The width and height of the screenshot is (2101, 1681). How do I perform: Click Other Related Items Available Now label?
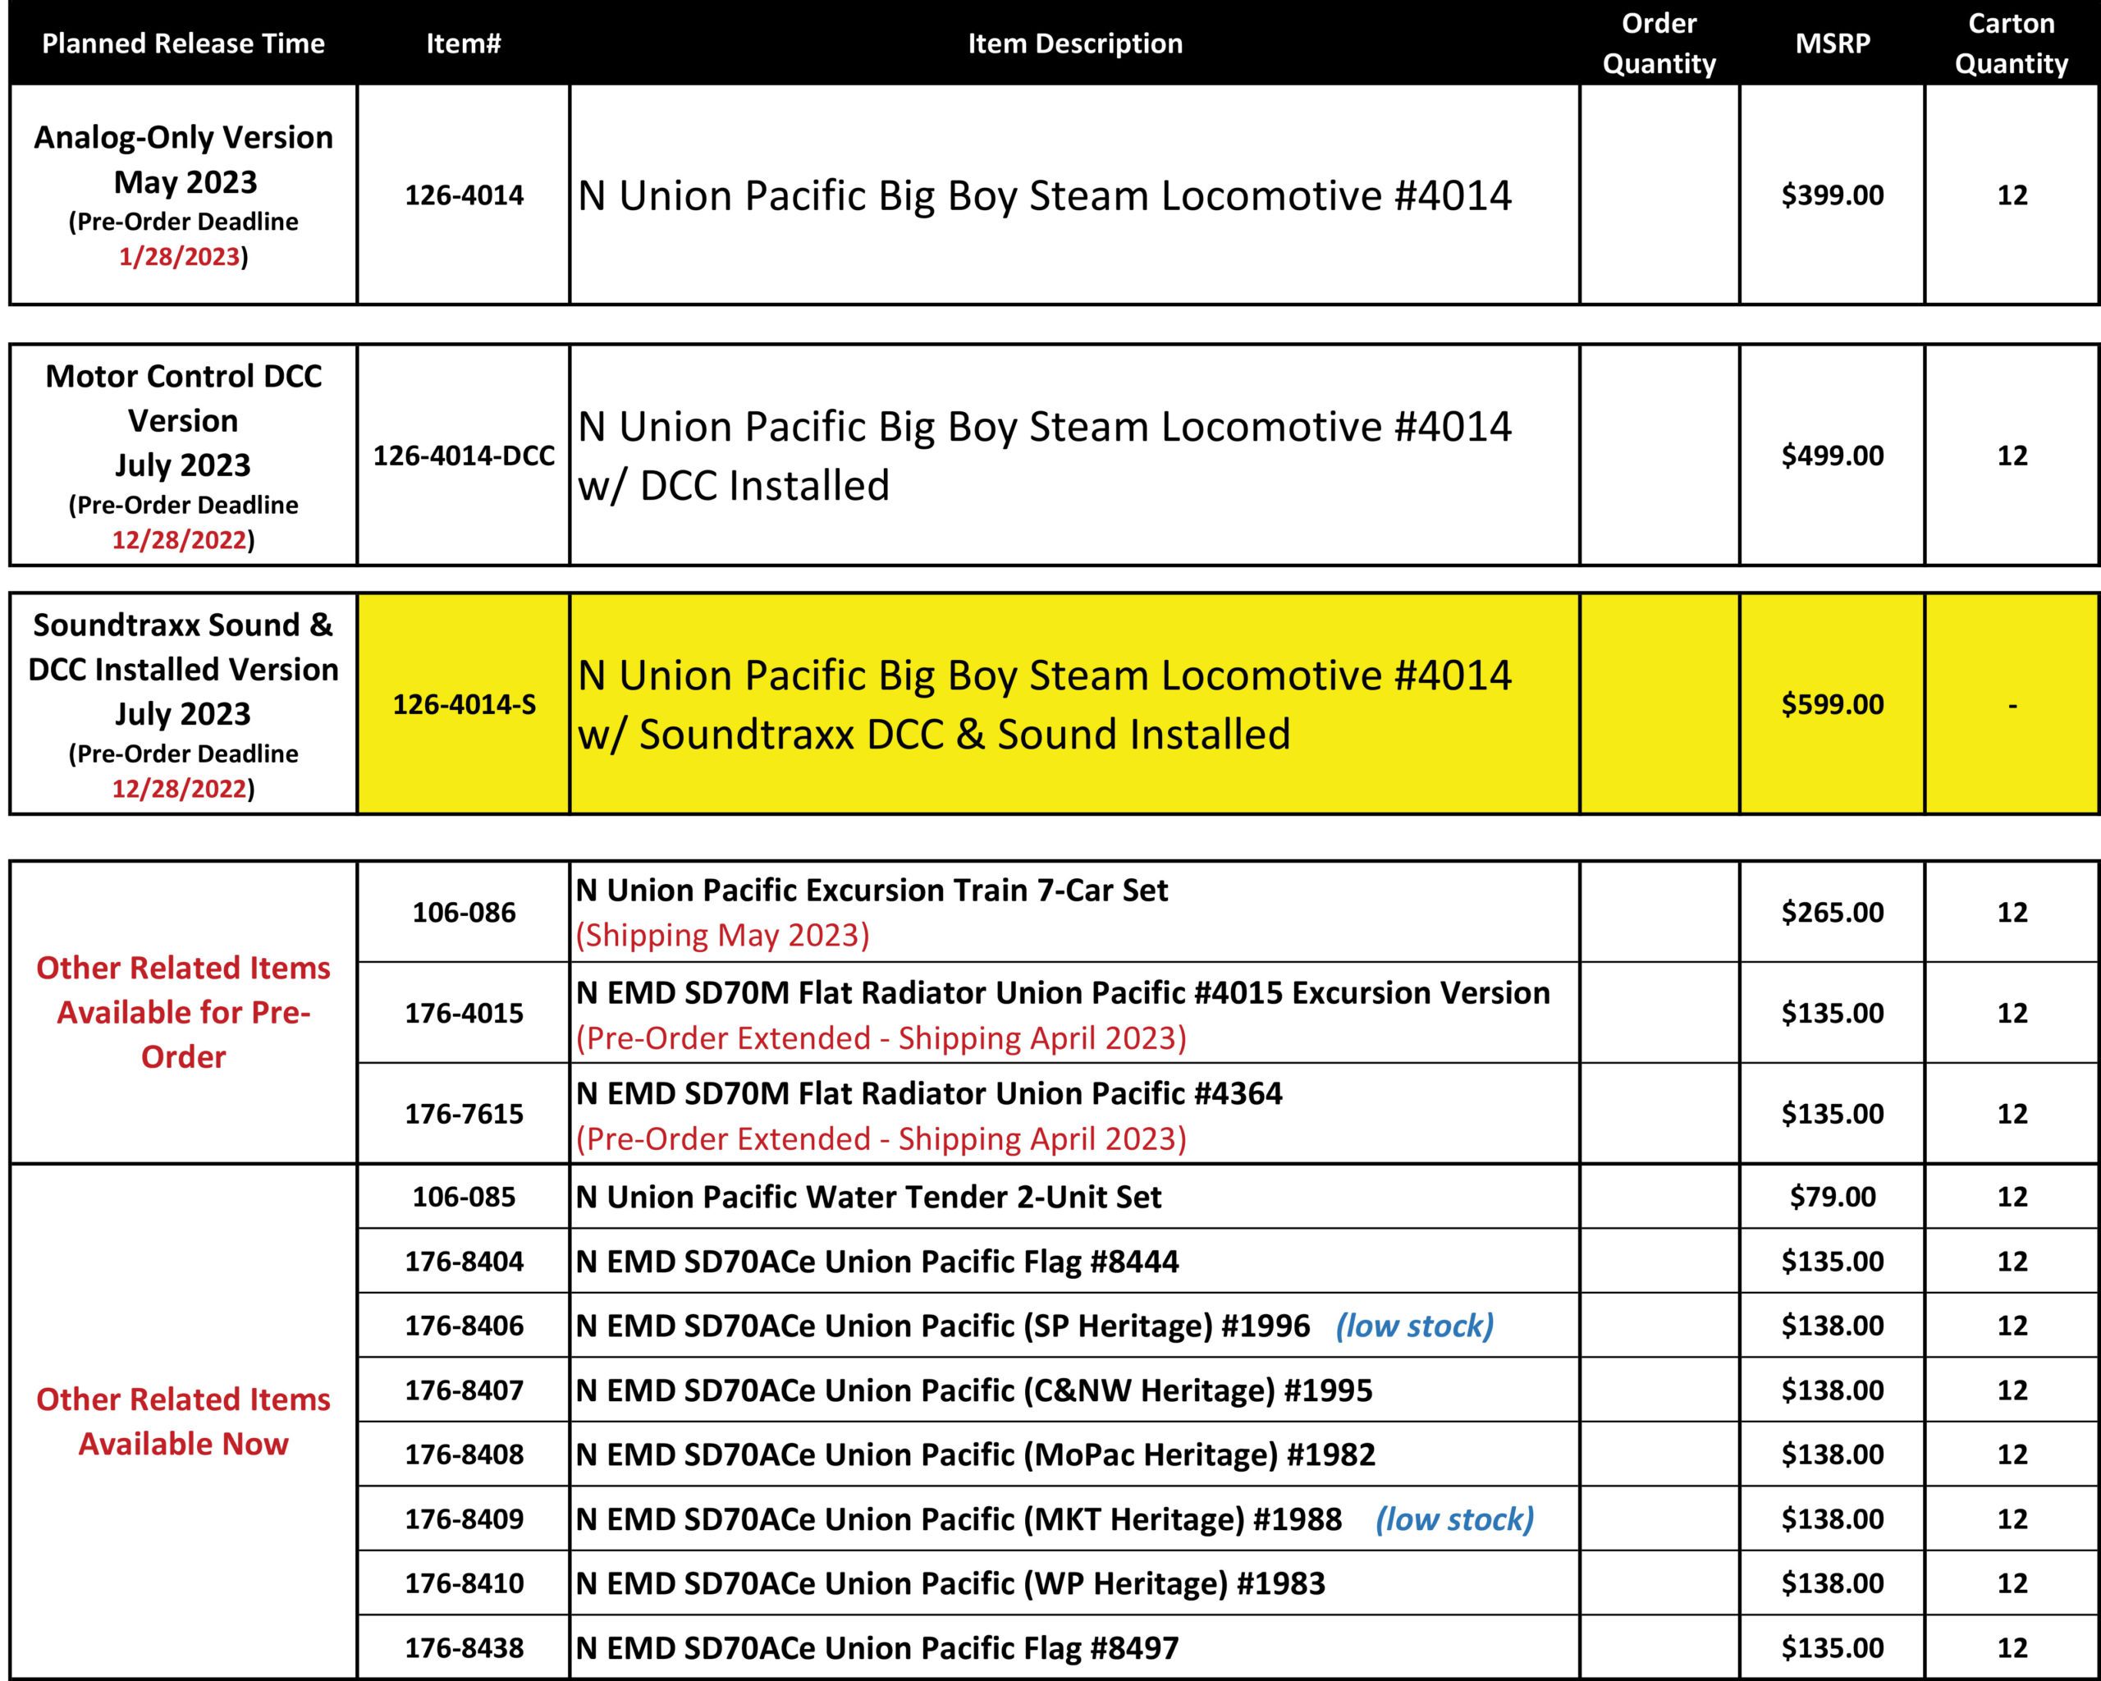[x=183, y=1422]
